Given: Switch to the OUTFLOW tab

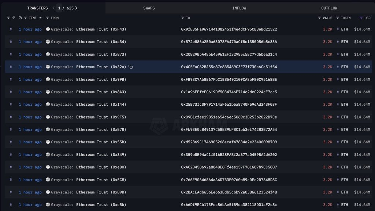Looking at the screenshot, I should point(329,8).
